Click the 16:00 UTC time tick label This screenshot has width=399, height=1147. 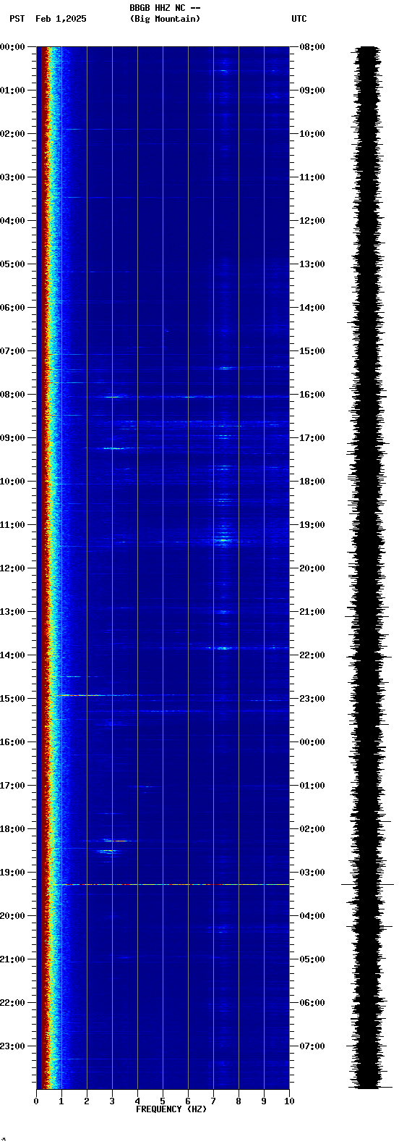(312, 395)
